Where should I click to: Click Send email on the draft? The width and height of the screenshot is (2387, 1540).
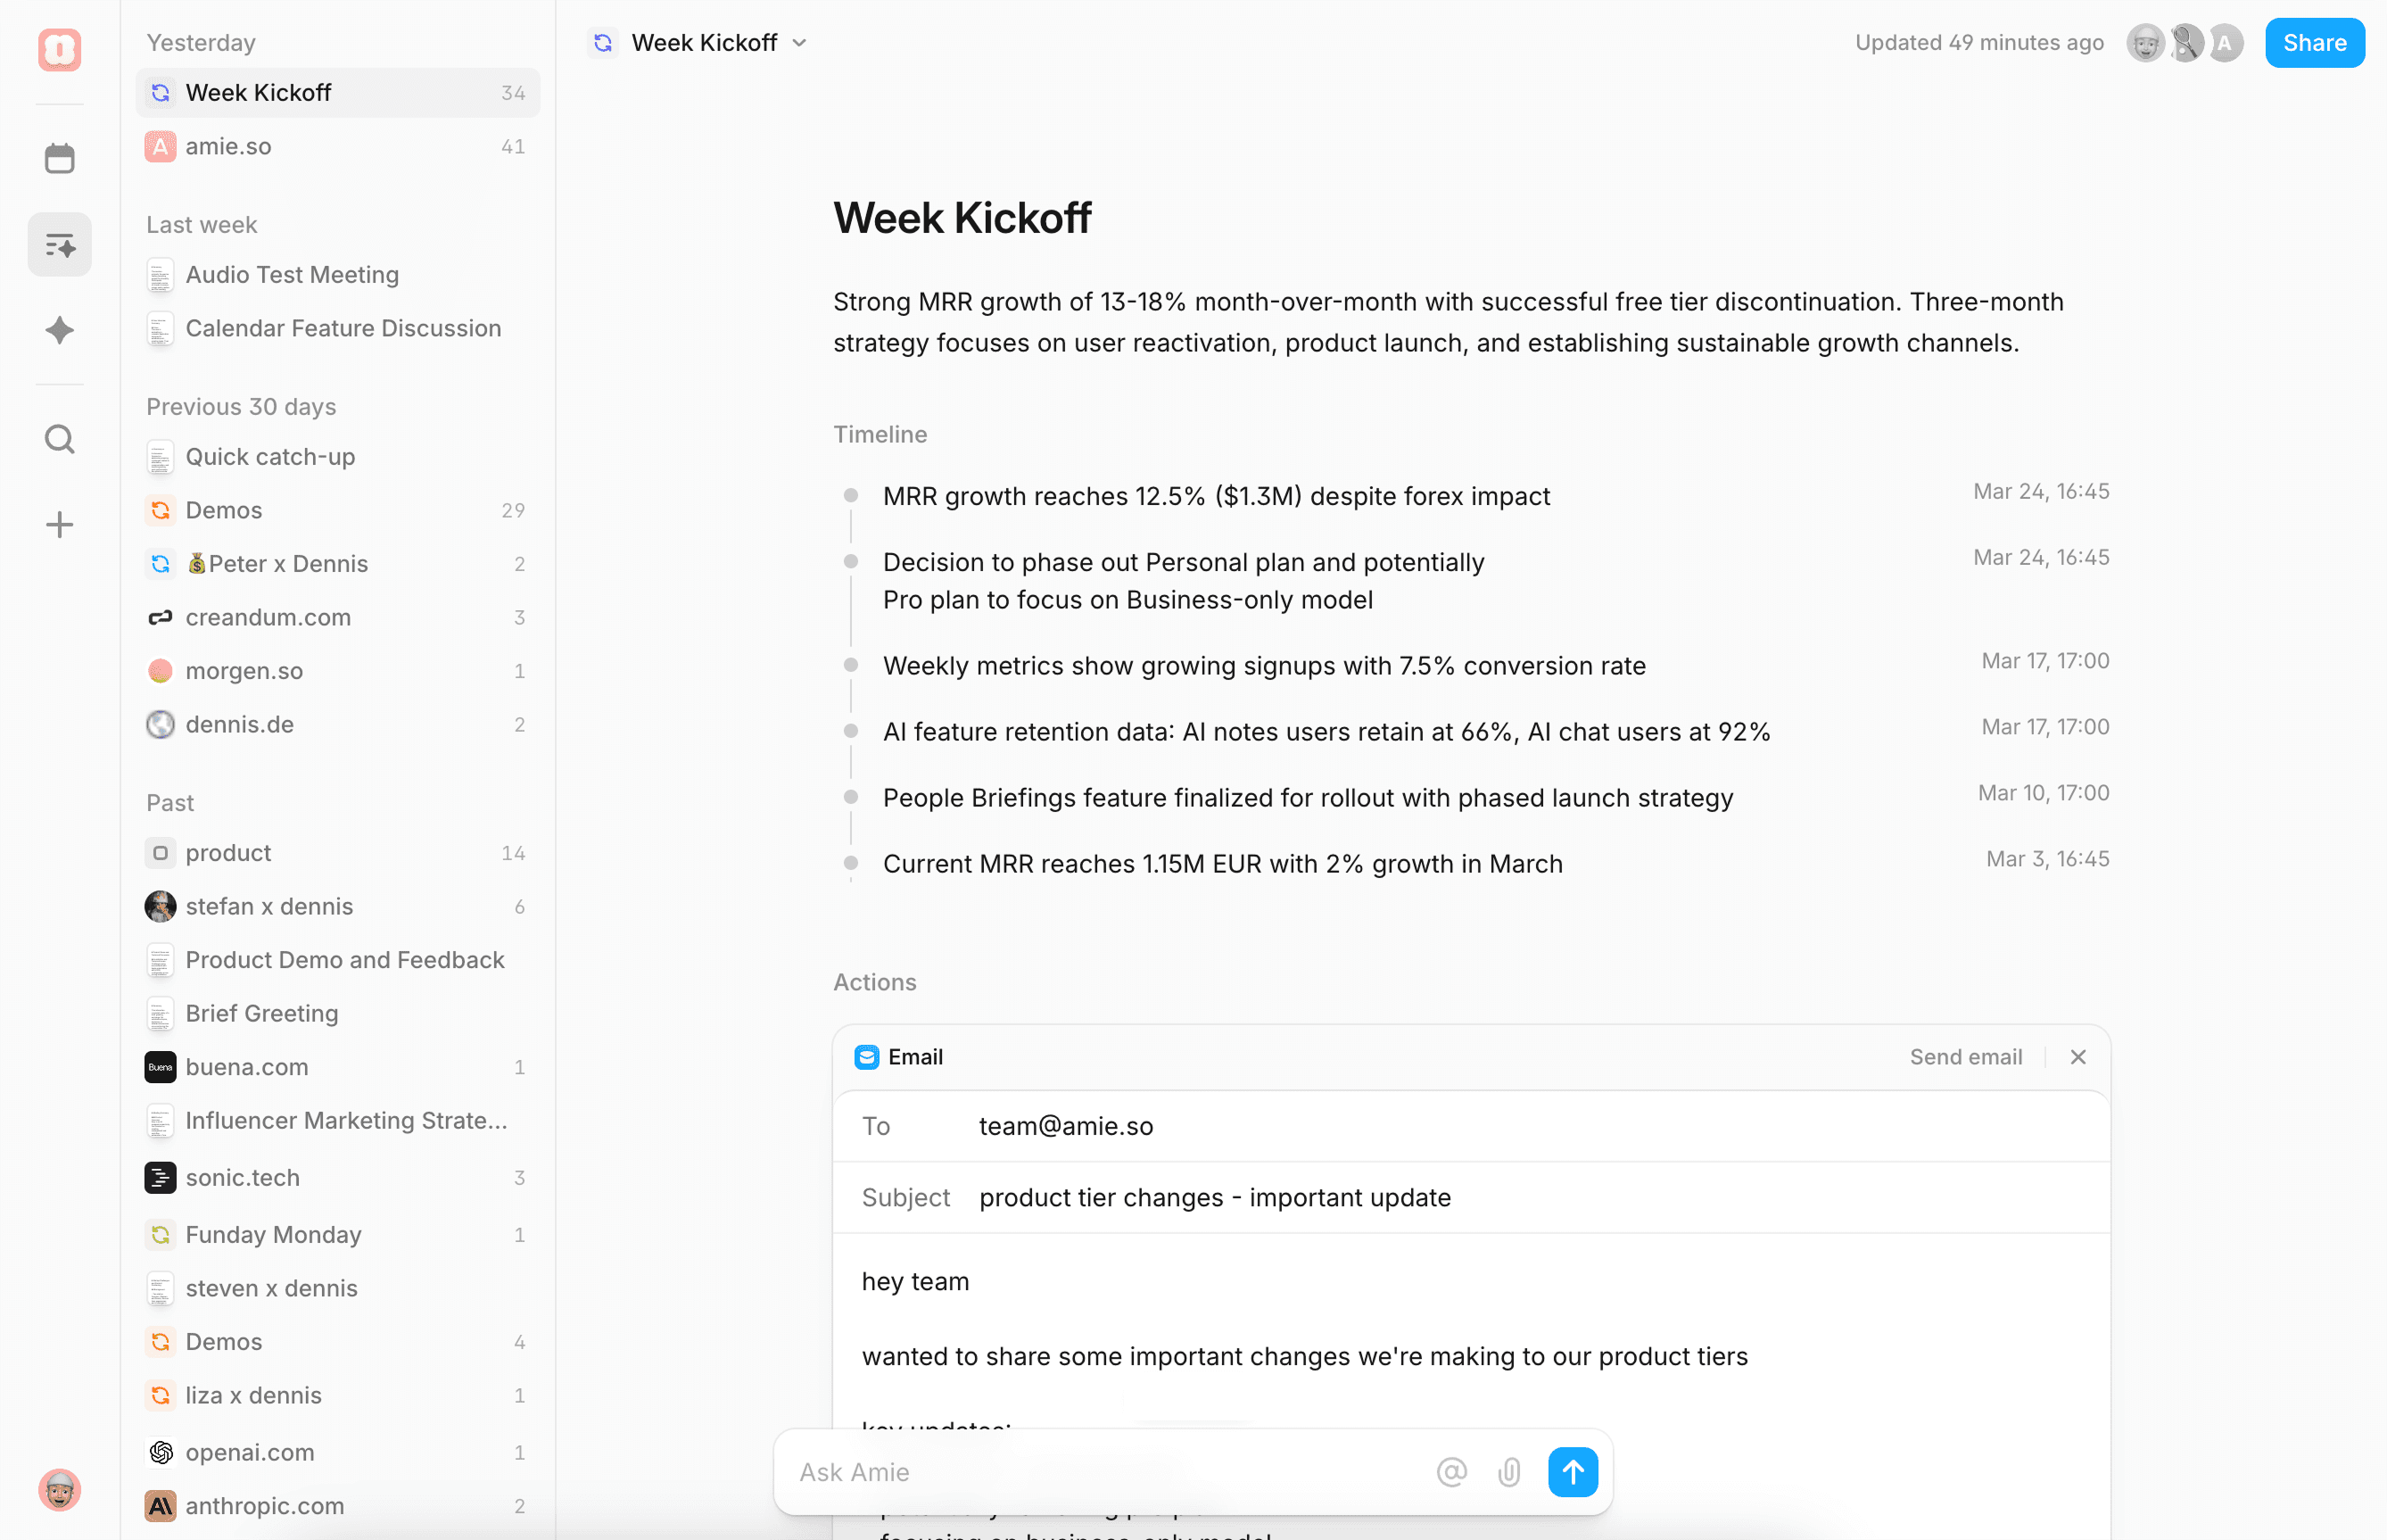point(1965,1057)
